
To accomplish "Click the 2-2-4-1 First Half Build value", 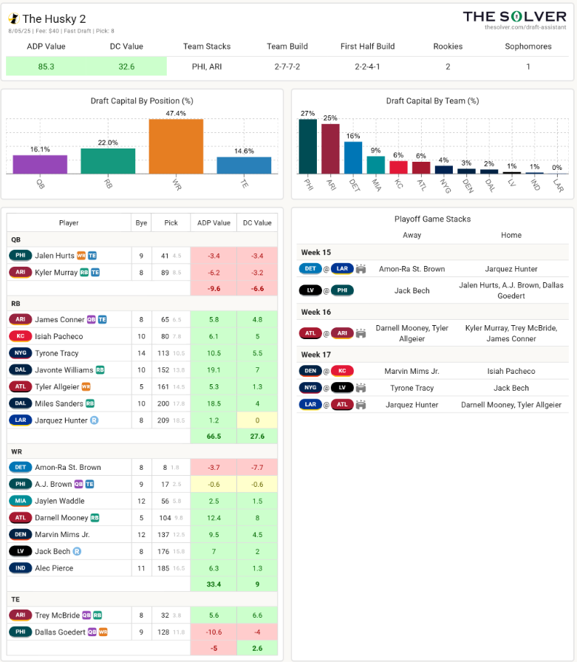I will coord(367,66).
